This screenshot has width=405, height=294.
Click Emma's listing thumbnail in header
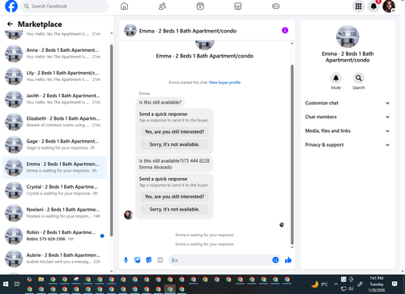[130, 30]
